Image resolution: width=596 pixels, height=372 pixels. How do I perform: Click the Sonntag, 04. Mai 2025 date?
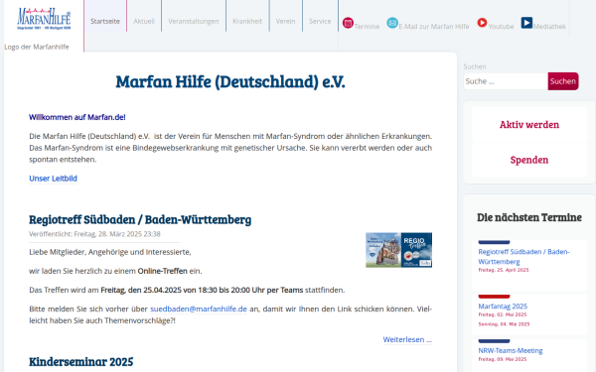[x=504, y=324]
